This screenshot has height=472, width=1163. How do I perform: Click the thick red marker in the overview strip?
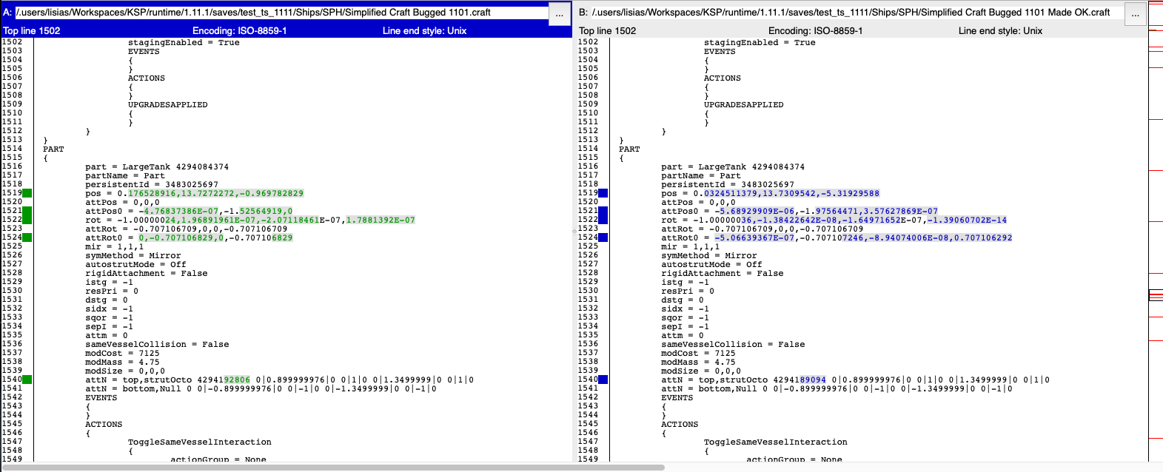pyautogui.click(x=1156, y=296)
